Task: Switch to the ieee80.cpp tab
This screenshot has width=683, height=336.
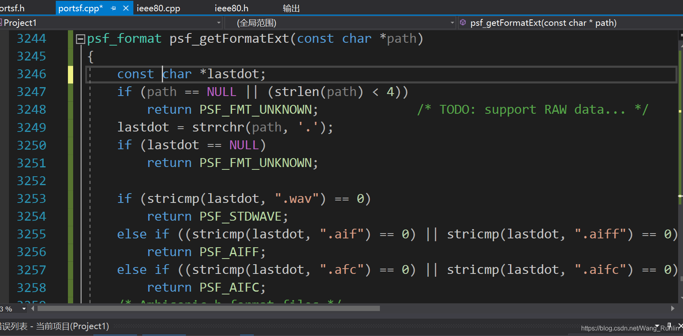Action: click(x=158, y=8)
